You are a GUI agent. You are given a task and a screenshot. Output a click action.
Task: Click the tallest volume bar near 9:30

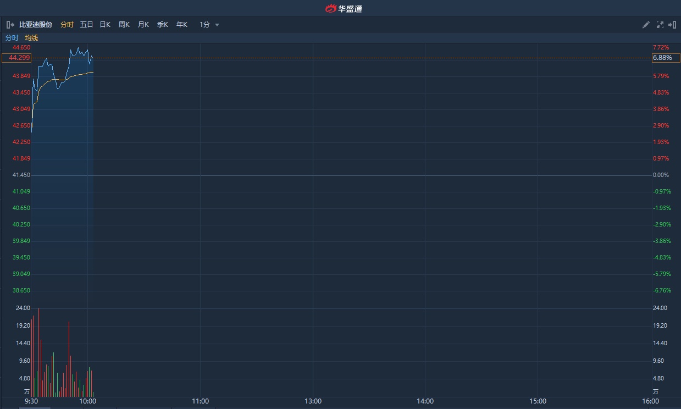[38, 352]
